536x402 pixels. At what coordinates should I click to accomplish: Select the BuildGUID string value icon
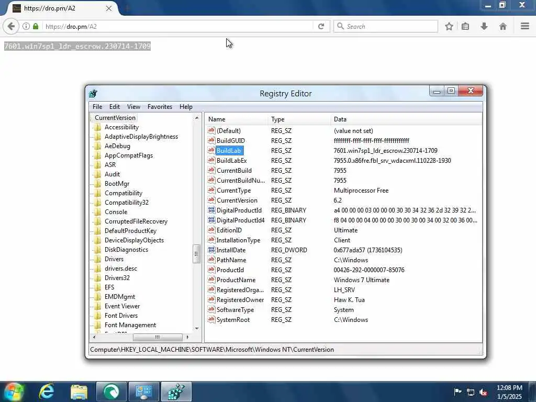tap(211, 140)
